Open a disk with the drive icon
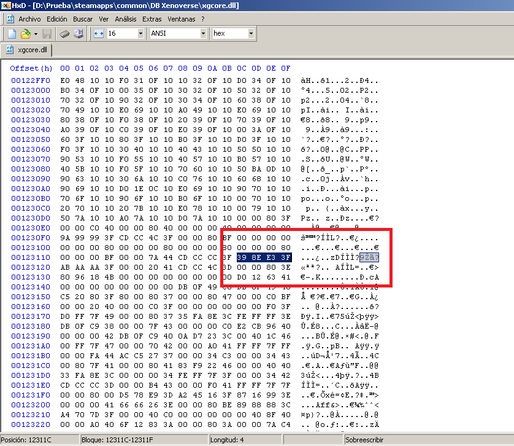This screenshot has width=514, height=446. tap(79, 34)
